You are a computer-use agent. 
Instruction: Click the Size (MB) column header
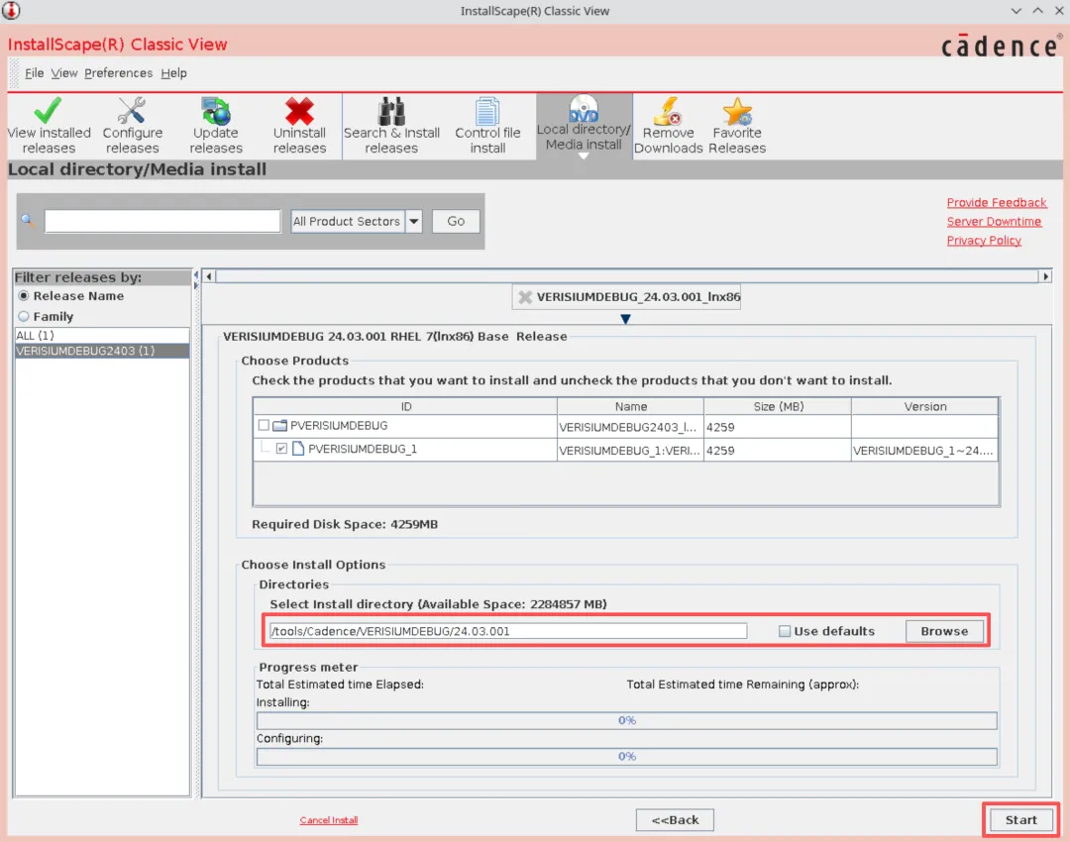778,407
